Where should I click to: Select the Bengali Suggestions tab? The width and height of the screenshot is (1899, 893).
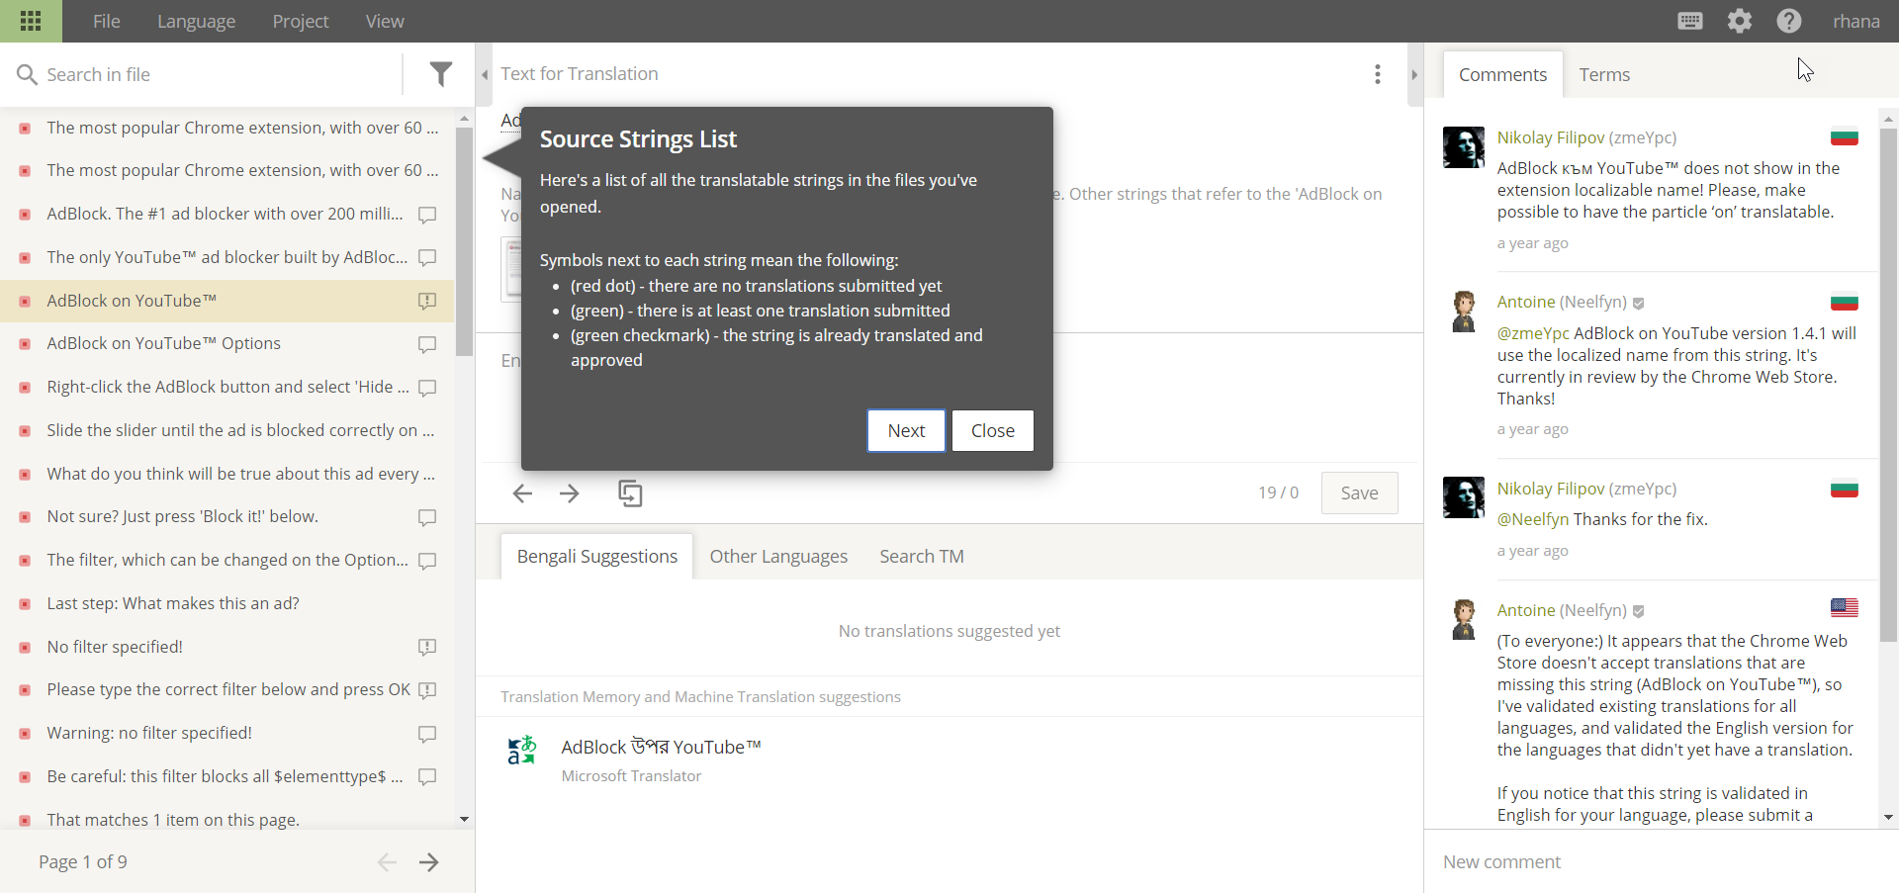pos(597,556)
